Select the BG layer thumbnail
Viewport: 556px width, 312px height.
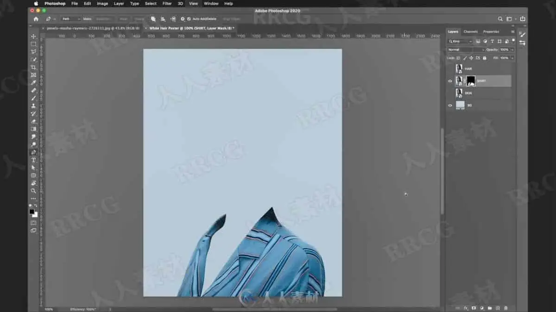[460, 105]
